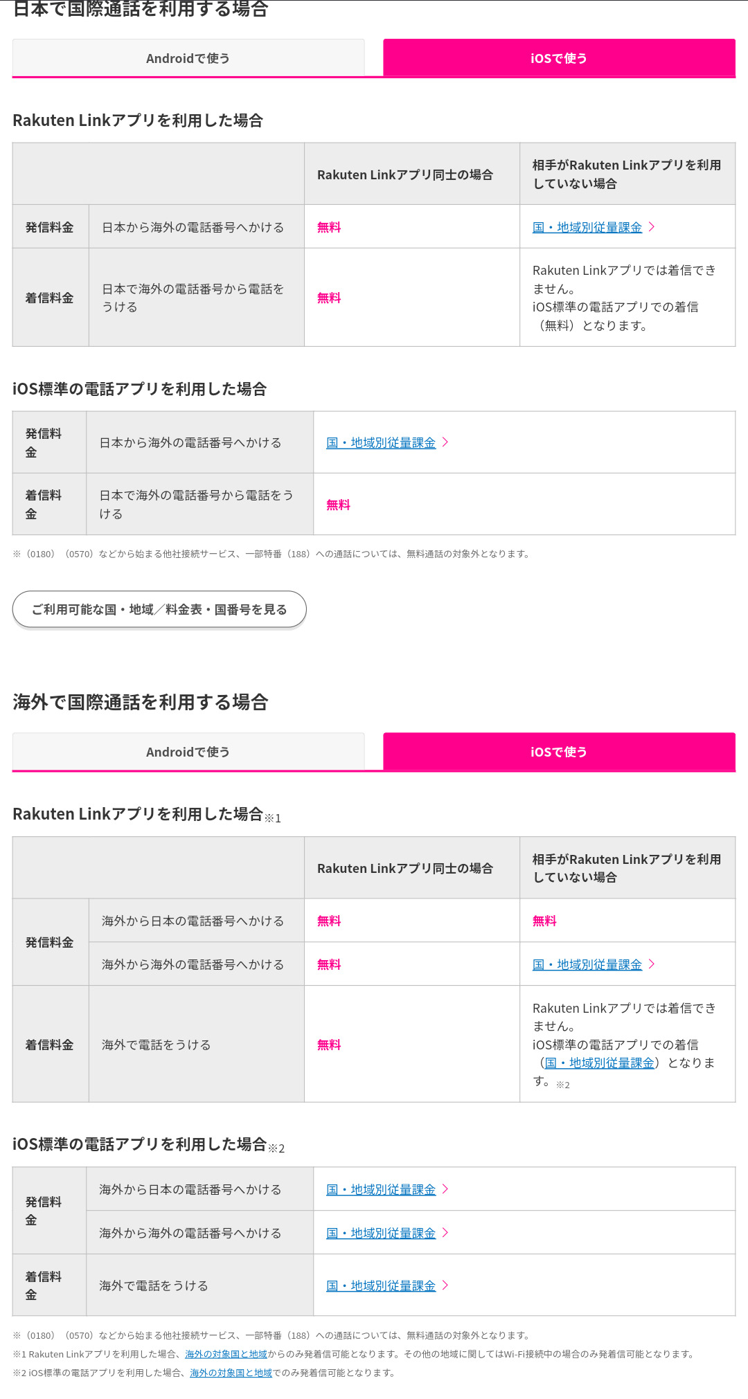Select iOS tab under 日本で国際通話 section
Image resolution: width=748 pixels, height=1399 pixels.
(559, 58)
